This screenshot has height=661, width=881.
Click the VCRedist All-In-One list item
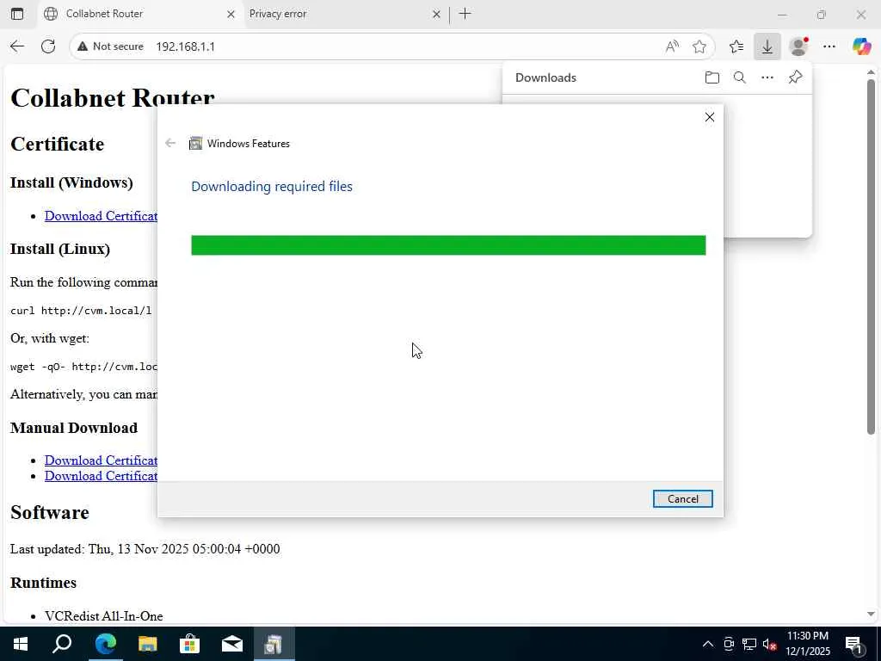click(x=104, y=616)
